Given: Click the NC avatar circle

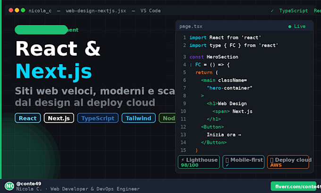Looking at the screenshot, I should click(9, 186).
